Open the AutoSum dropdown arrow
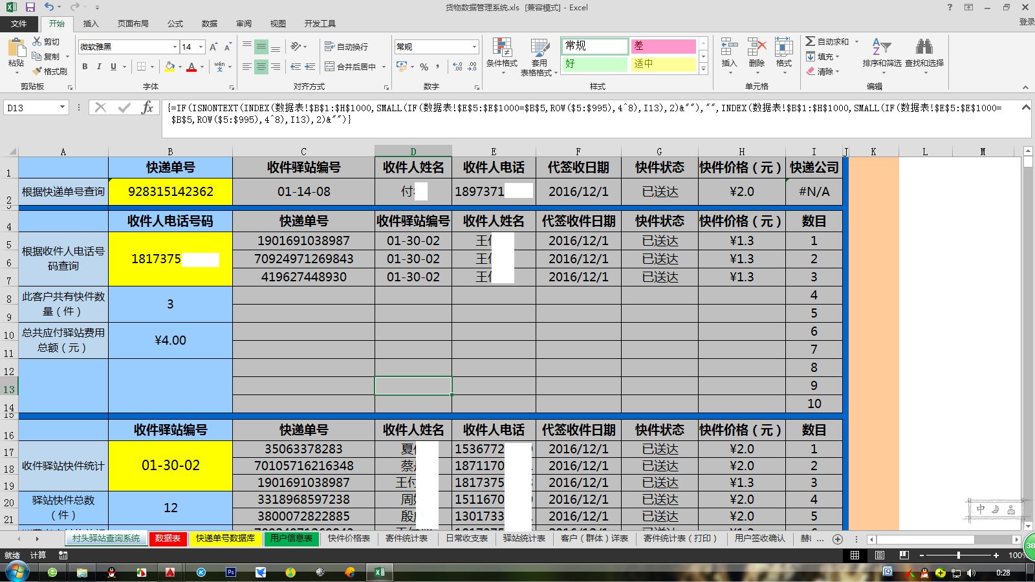Image resolution: width=1035 pixels, height=582 pixels. click(x=856, y=41)
